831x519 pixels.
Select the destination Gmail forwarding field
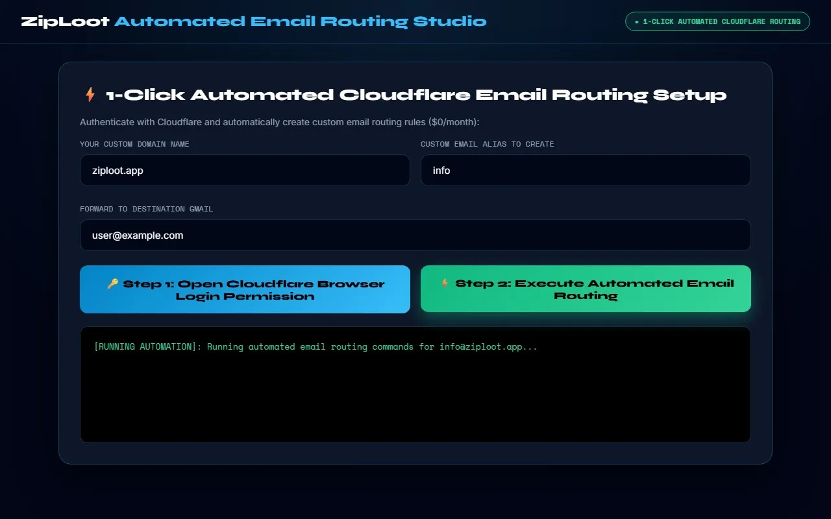tap(415, 235)
